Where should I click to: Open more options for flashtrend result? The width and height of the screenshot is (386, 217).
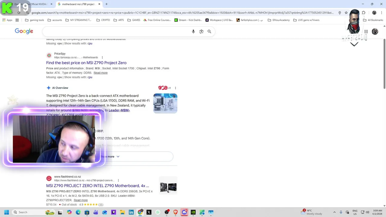pyautogui.click(x=118, y=181)
